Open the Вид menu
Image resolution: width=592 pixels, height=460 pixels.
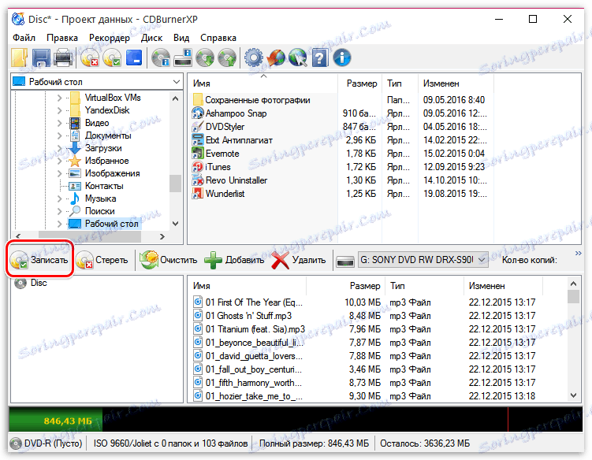point(181,38)
